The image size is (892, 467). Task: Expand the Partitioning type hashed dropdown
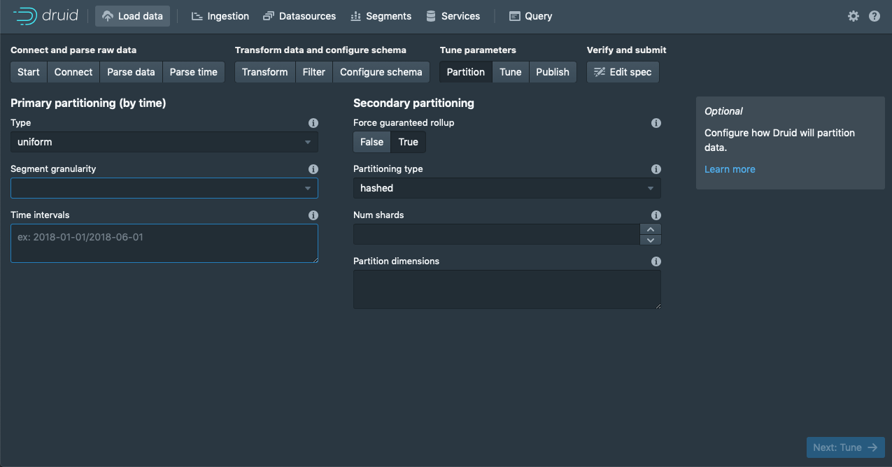click(507, 188)
